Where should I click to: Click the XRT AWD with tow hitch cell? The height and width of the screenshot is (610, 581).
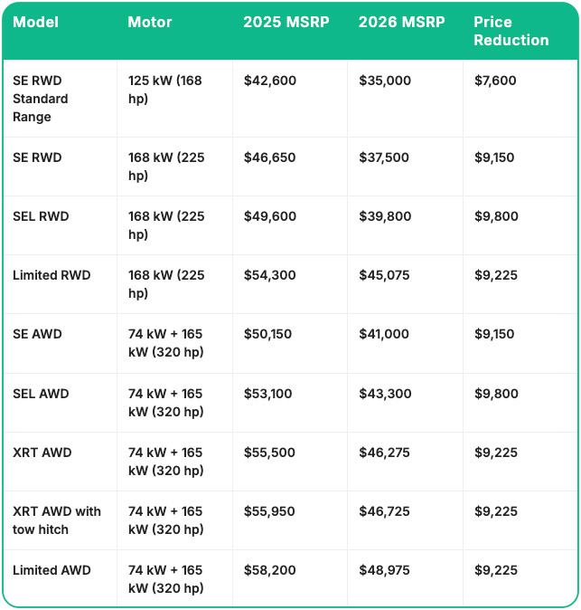coord(57,520)
